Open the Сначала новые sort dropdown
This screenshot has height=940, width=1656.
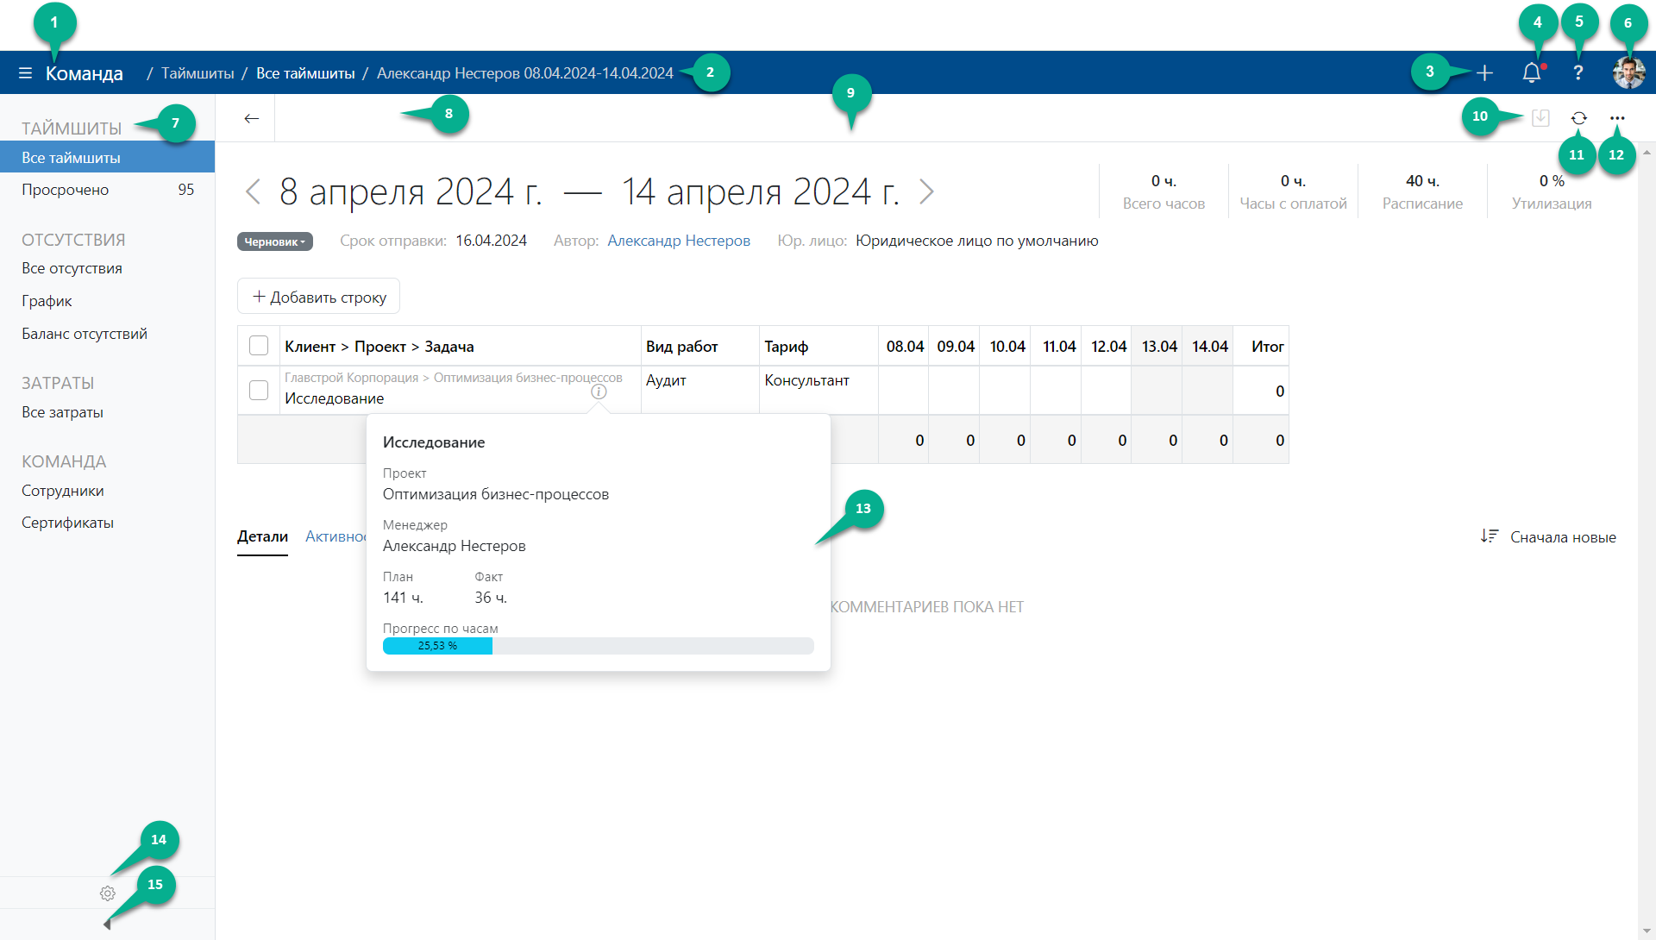click(1563, 537)
